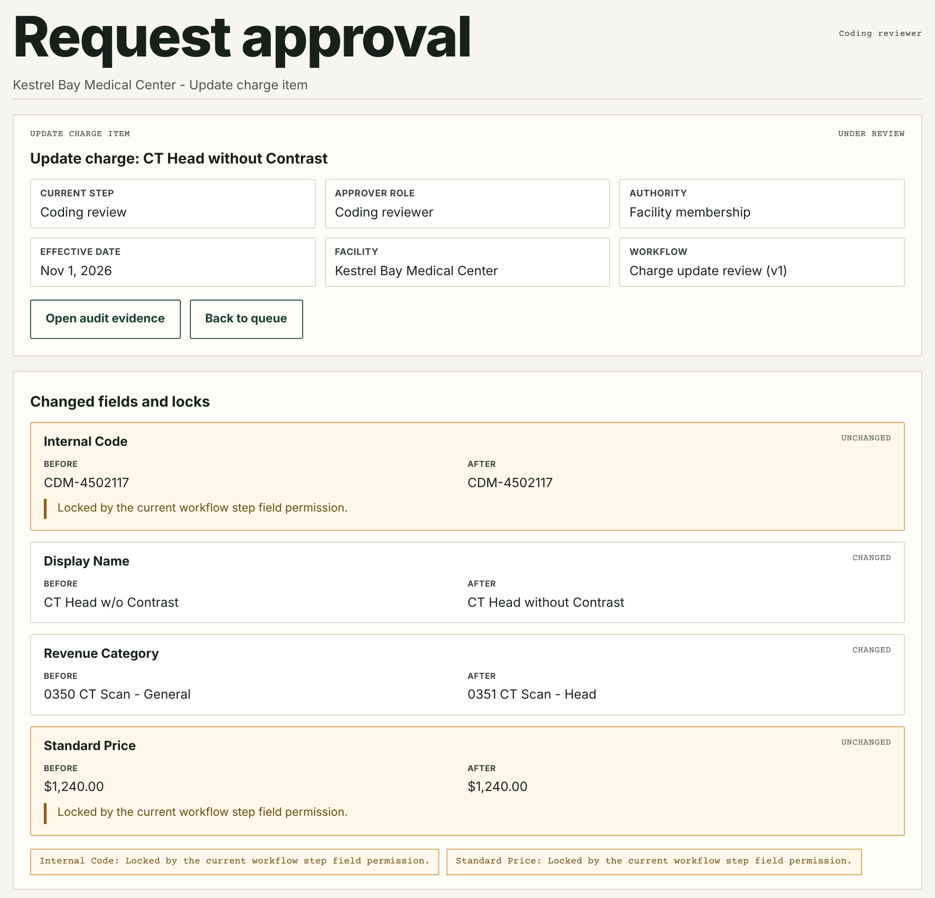Click the UNCHANGED badge on Internal Code
The height and width of the screenshot is (898, 935).
866,438
